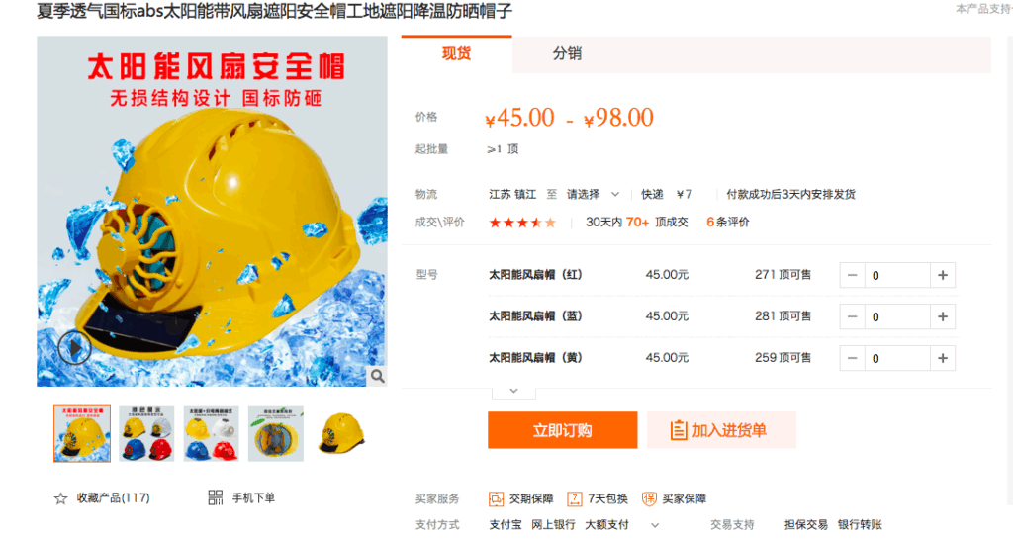Screen dimensions: 1013x539
Task: Increase quantity for 太阳能风扇帽(红)
Action: 943,275
